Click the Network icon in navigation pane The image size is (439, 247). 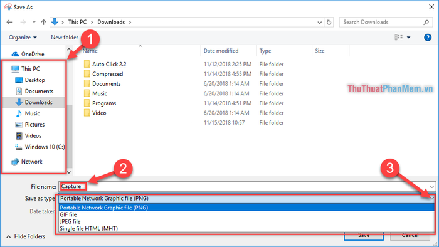[15, 162]
